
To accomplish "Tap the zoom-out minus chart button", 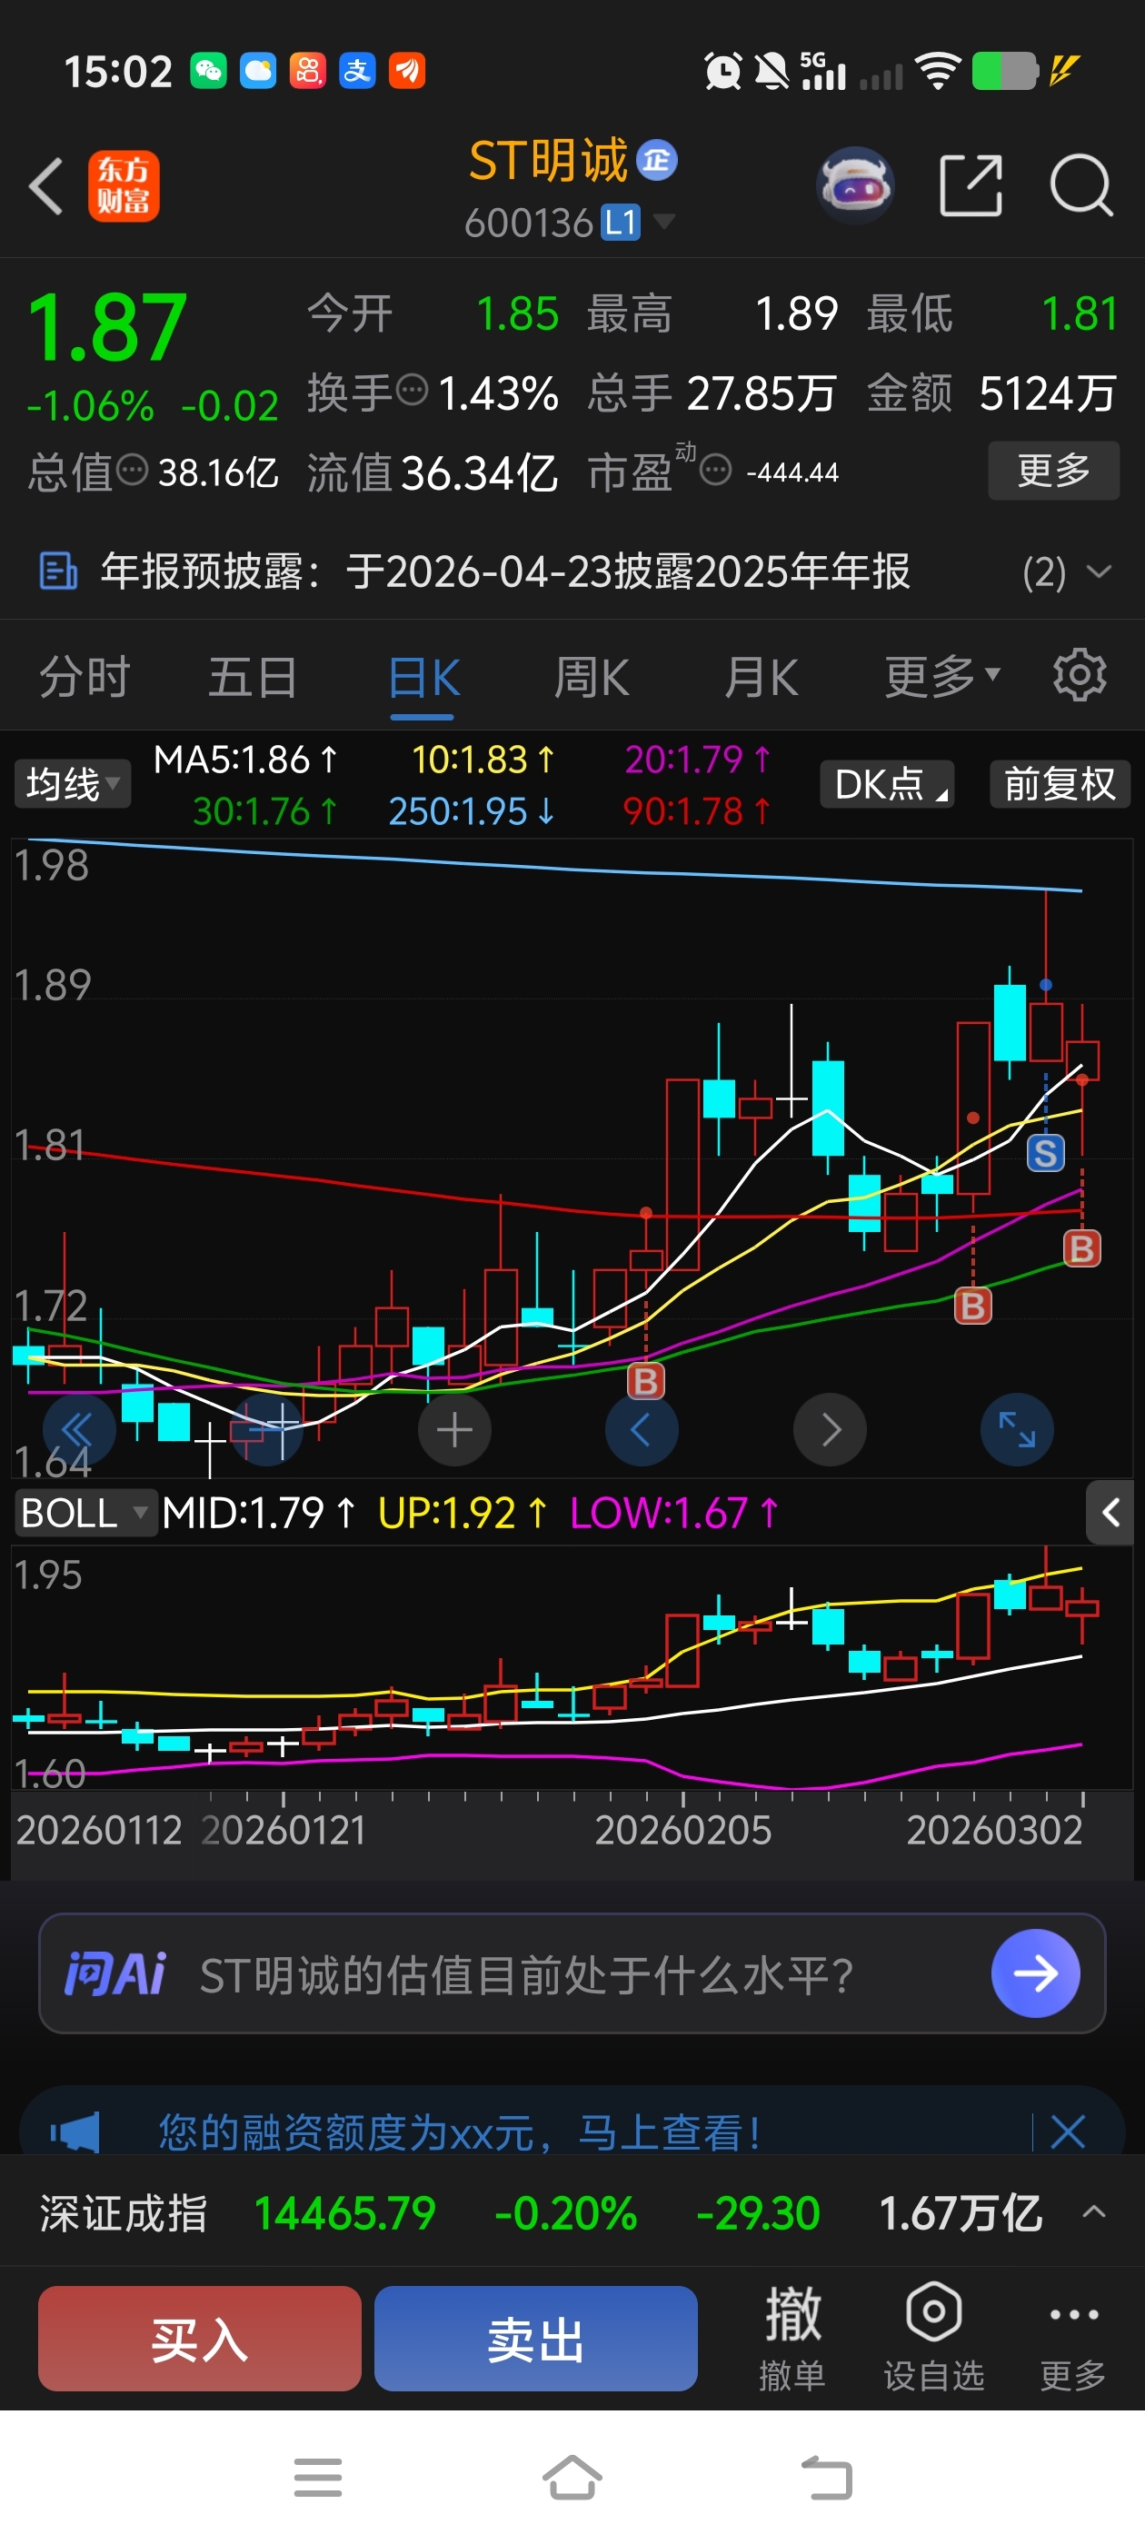I will click(267, 1429).
